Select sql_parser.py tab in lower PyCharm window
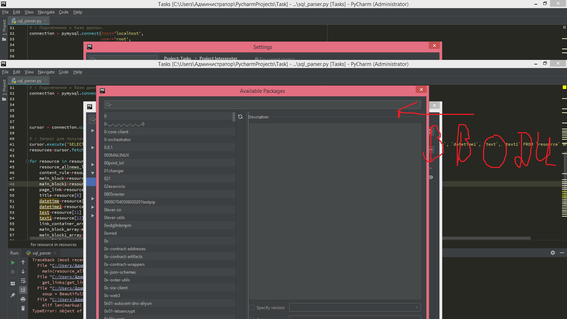This screenshot has width=567, height=319. pos(29,81)
